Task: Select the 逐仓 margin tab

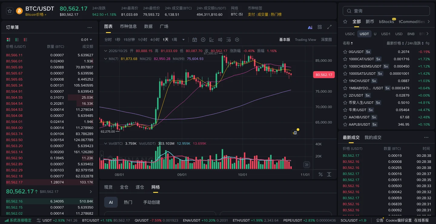Action: 140,187
